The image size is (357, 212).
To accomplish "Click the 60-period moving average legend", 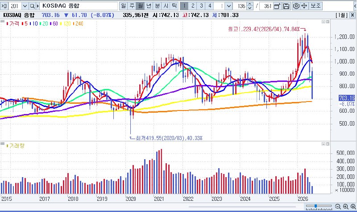I will (x=54, y=24).
